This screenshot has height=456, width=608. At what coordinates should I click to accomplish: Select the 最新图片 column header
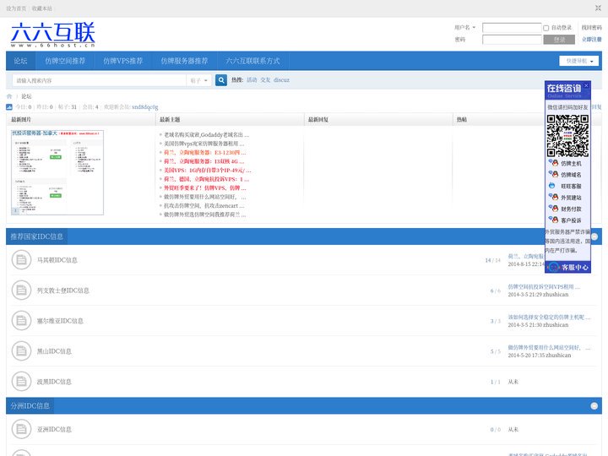pos(21,119)
